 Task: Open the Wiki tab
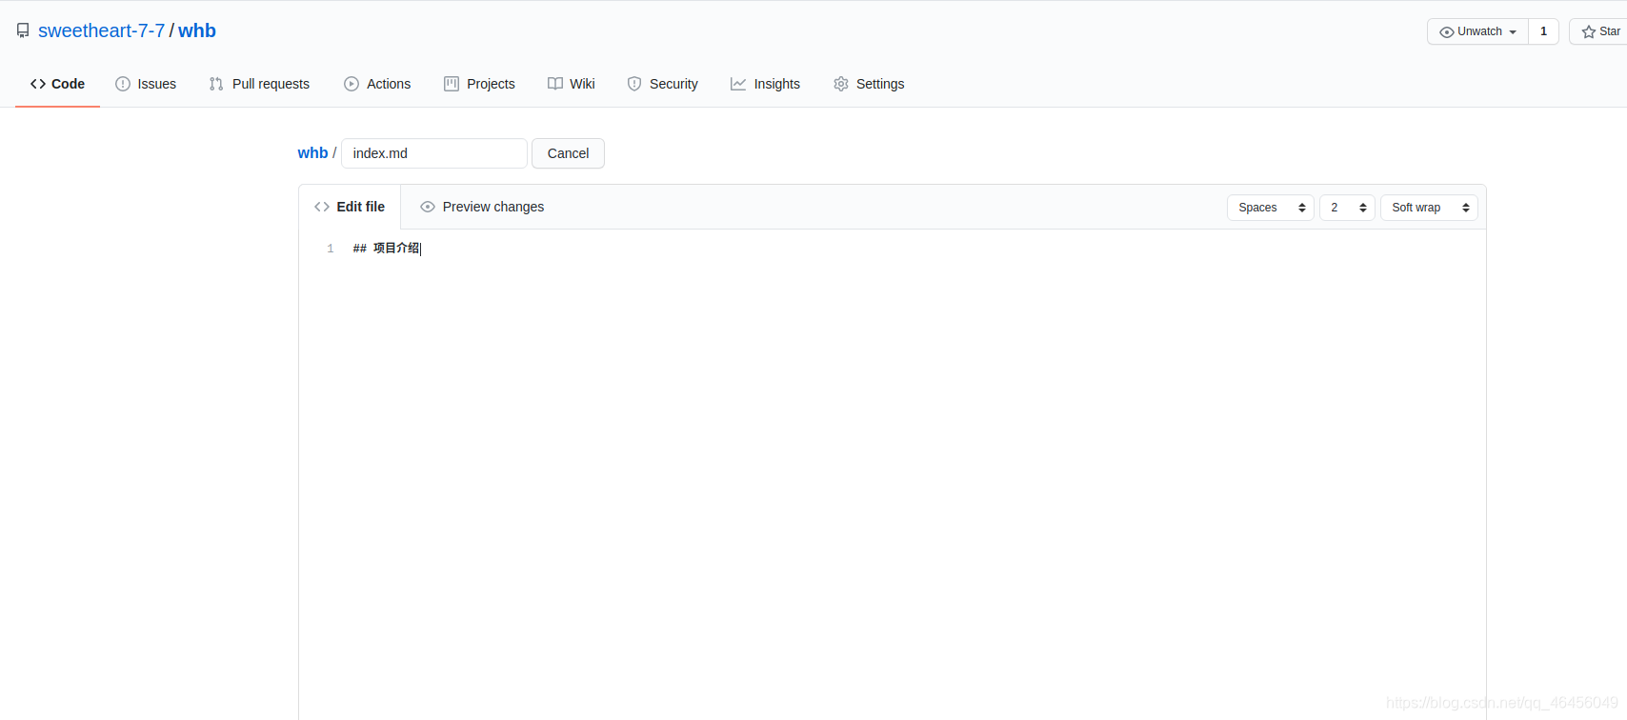click(x=572, y=84)
